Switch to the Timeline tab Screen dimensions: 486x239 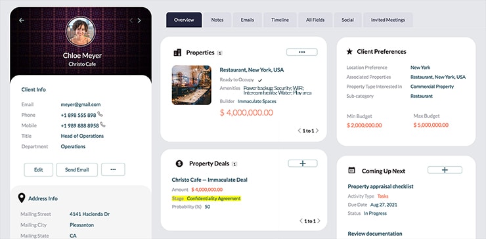(280, 20)
